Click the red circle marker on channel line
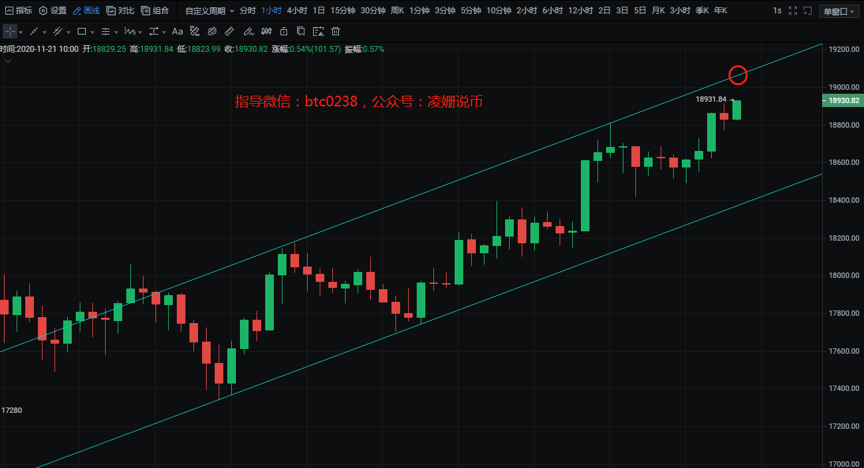Viewport: 864px width, 468px height. (x=738, y=75)
